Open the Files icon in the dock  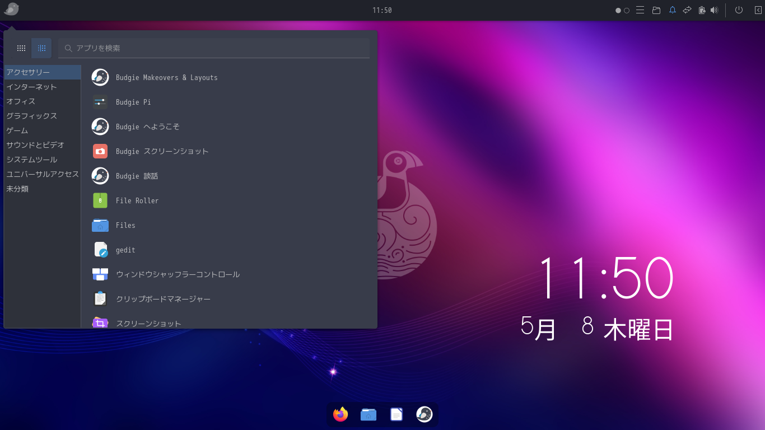pyautogui.click(x=368, y=414)
